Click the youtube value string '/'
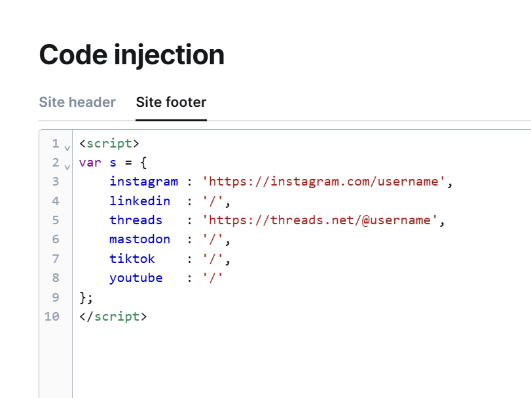Viewport: 531px width, 398px height. pyautogui.click(x=212, y=277)
